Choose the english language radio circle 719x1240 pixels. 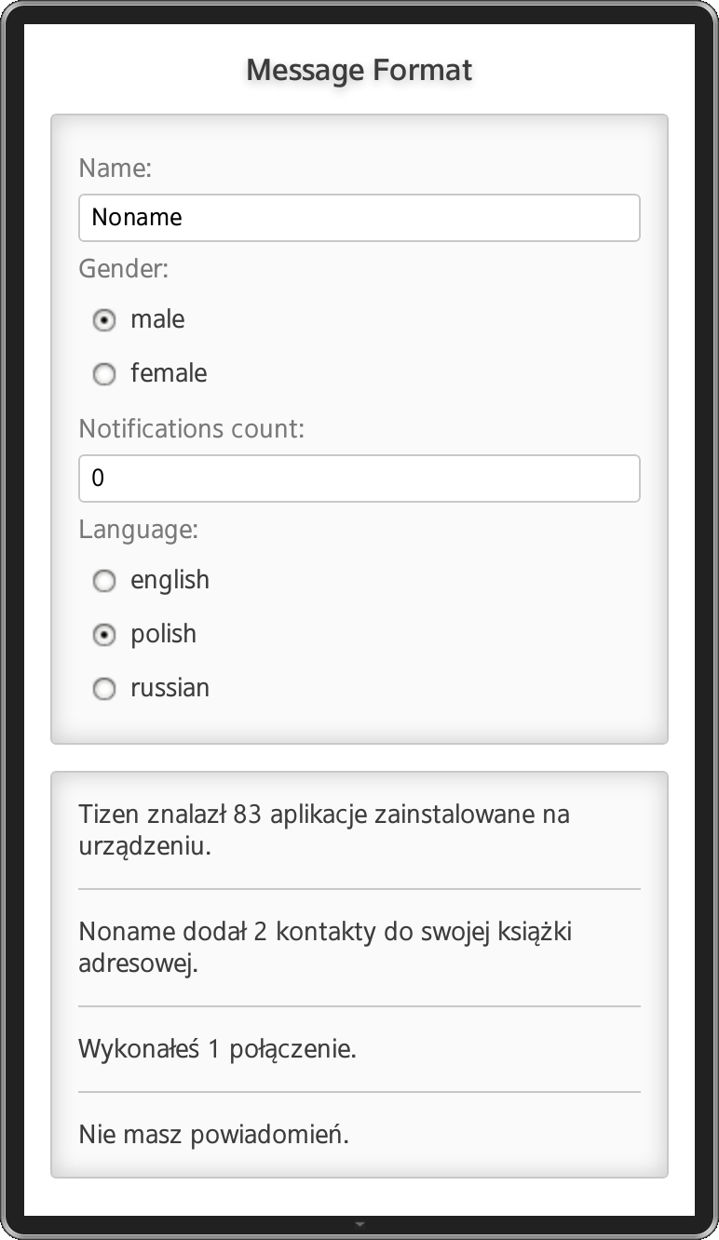(x=104, y=581)
